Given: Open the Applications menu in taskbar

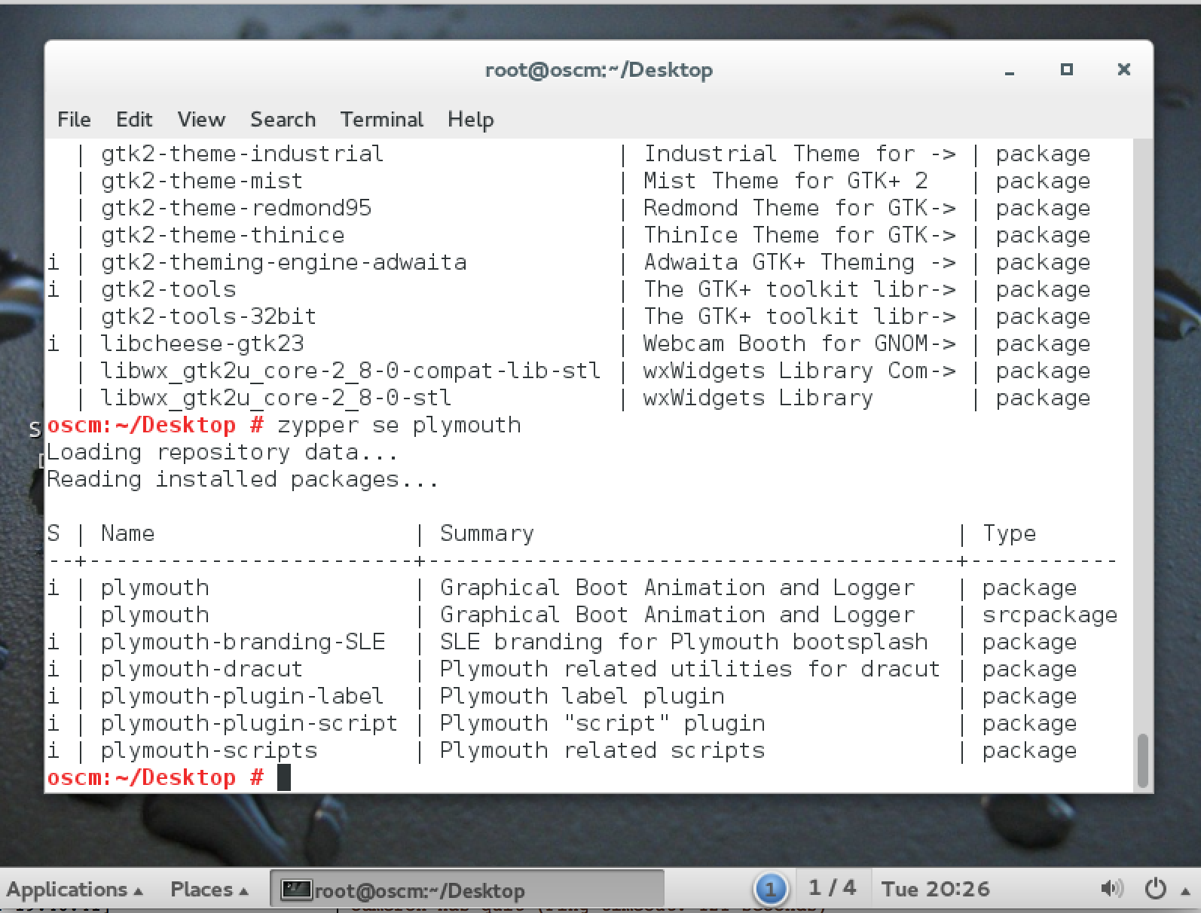Looking at the screenshot, I should tap(74, 890).
